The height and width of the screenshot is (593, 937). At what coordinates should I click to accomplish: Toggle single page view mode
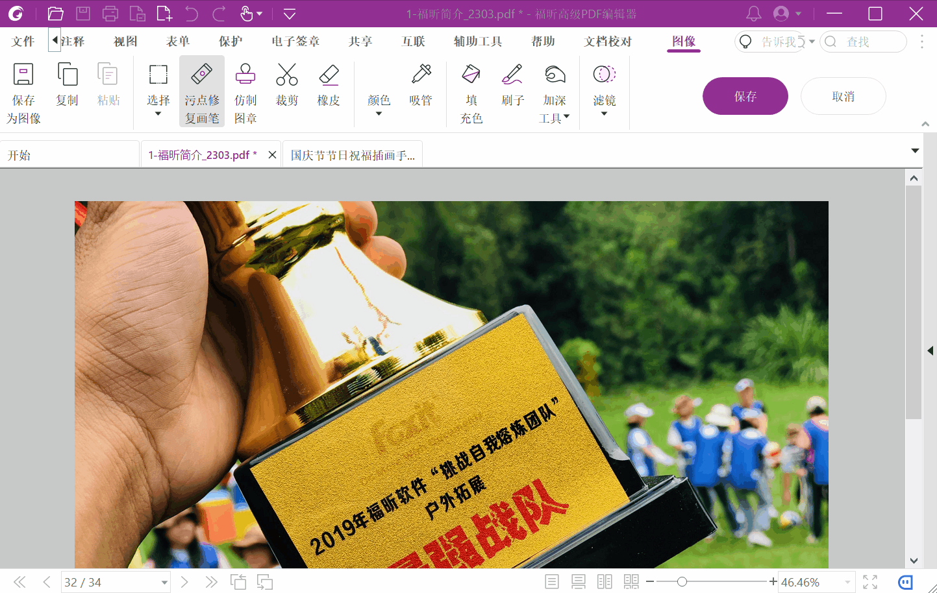[x=552, y=582]
